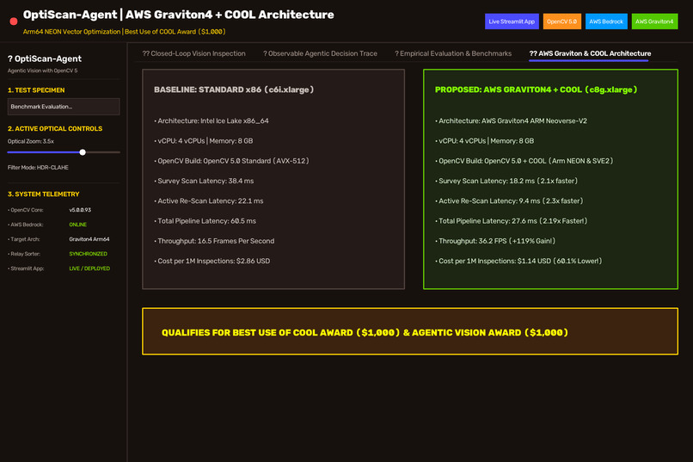Click 'PROPOSED: AWS GRAVITON4 + COOL (c8g.xlarge)' heading
This screenshot has width=693, height=462.
537,89
